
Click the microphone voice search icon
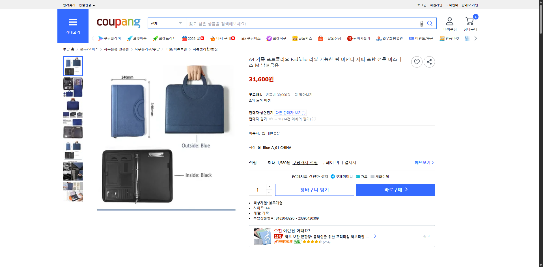tap(421, 23)
